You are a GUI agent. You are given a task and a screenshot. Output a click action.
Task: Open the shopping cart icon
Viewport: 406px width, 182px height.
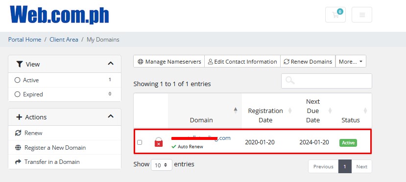click(x=335, y=15)
